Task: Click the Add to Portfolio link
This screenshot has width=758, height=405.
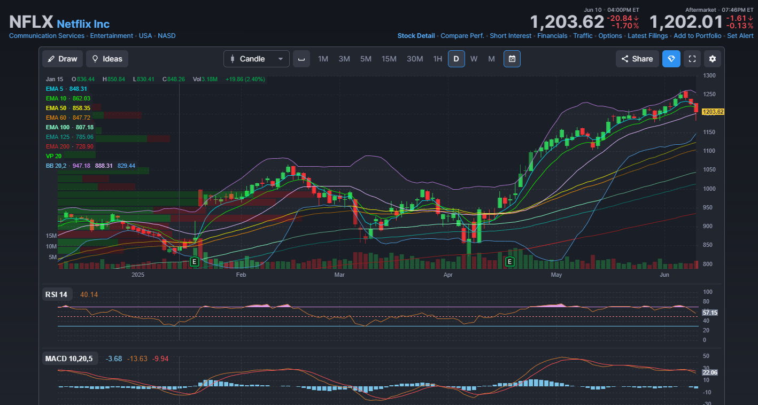Action: [697, 36]
